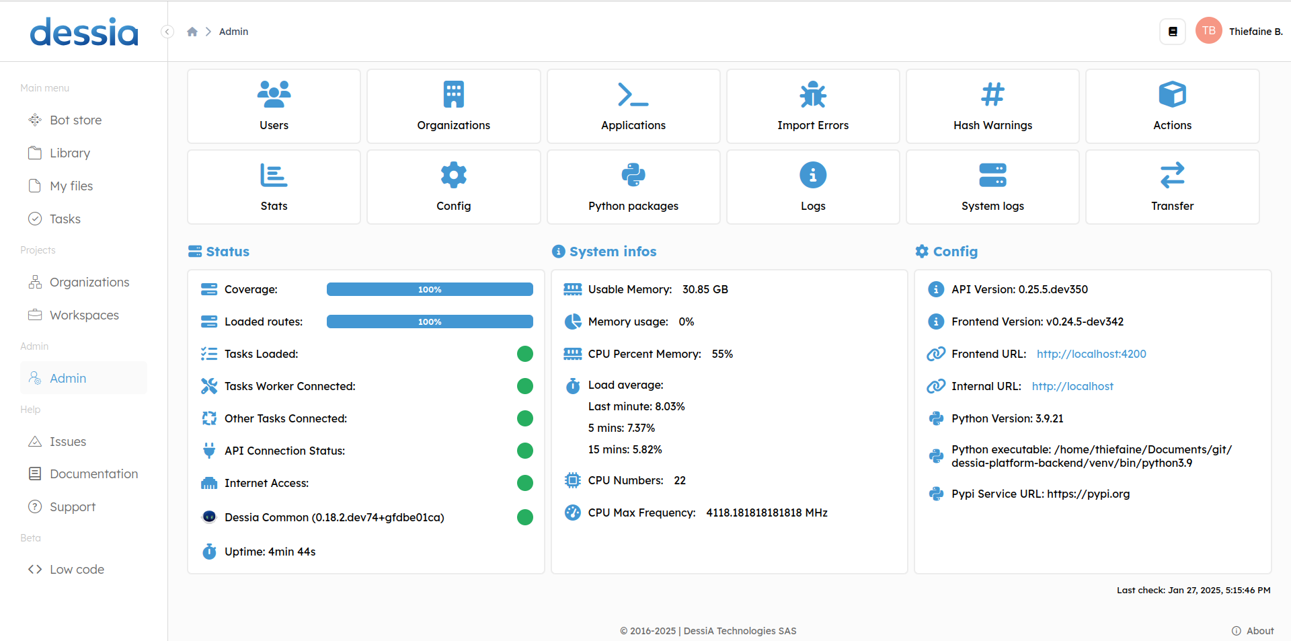1291x641 pixels.
Task: Click the Load average stopwatch icon
Action: click(x=573, y=385)
